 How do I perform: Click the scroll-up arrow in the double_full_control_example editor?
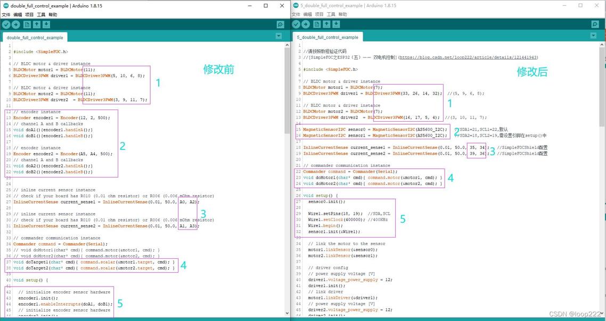point(287,46)
